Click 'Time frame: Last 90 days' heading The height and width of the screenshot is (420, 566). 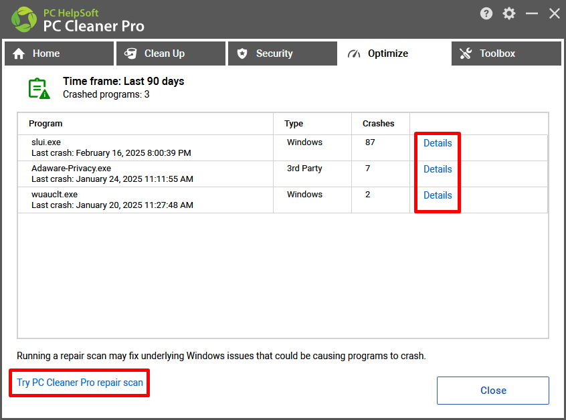tap(124, 81)
